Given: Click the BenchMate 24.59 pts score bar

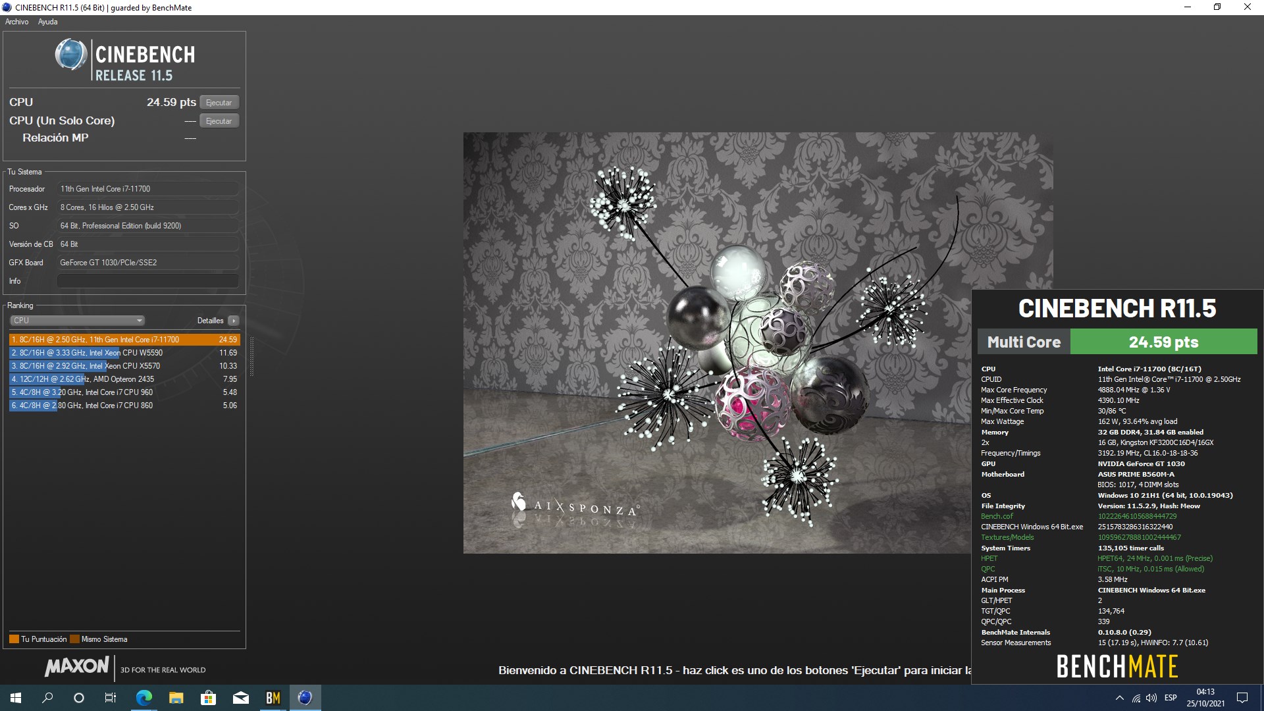Looking at the screenshot, I should (1163, 342).
